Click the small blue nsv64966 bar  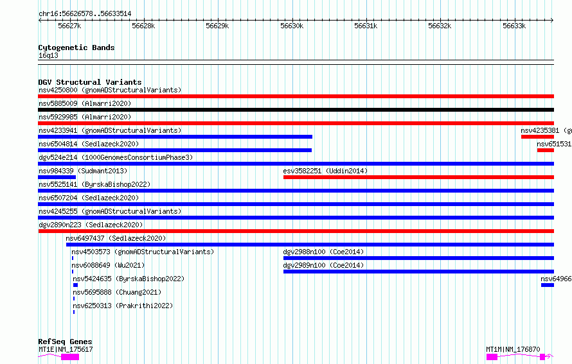pos(547,285)
